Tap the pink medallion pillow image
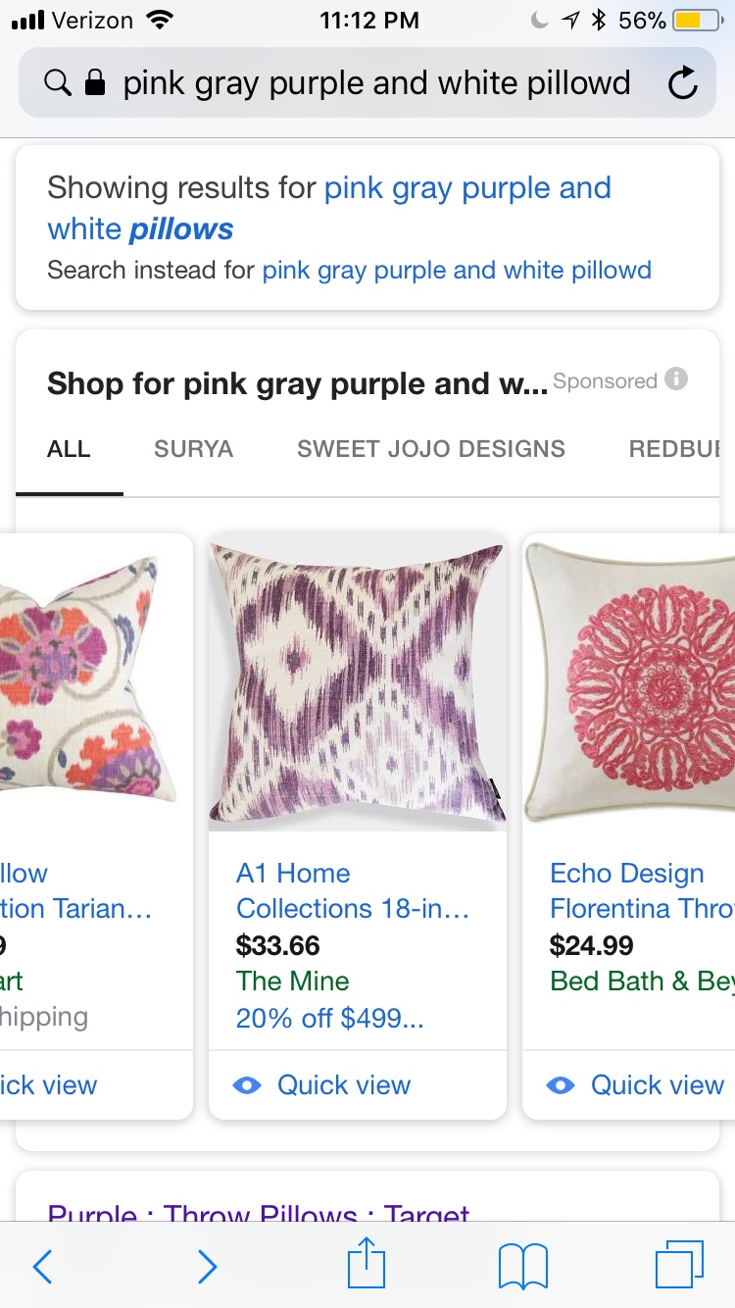735x1308 pixels. click(629, 683)
